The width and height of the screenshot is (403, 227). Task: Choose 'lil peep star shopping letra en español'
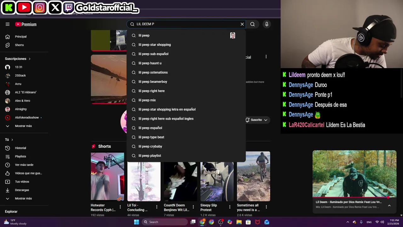click(x=186, y=109)
